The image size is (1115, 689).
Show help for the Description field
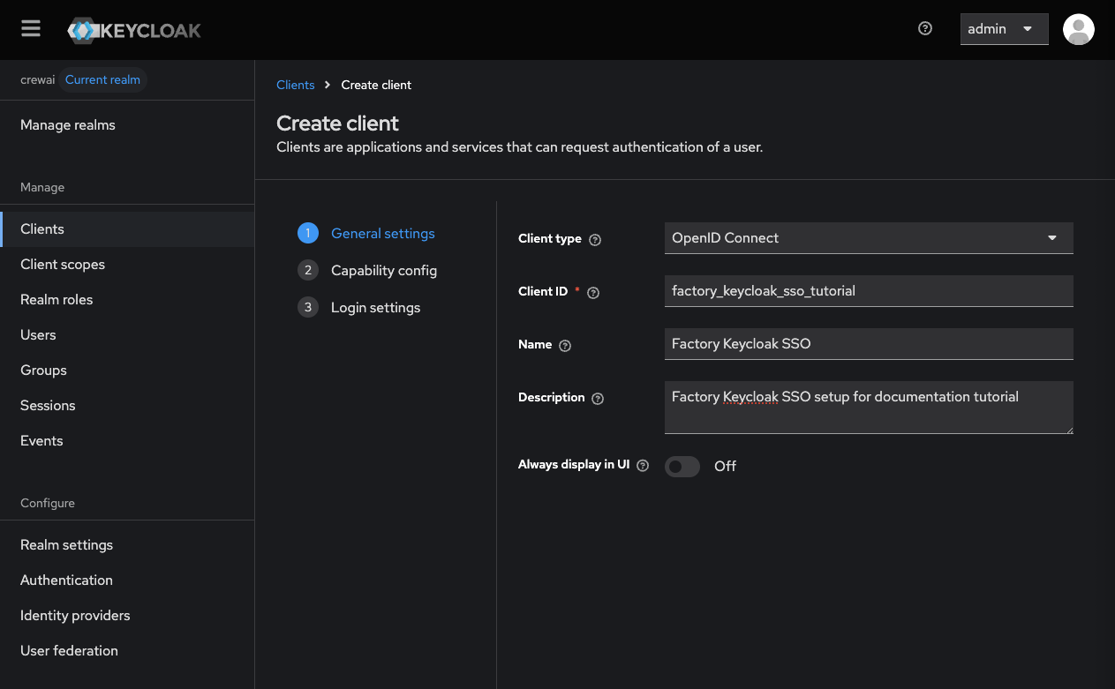[x=598, y=398]
